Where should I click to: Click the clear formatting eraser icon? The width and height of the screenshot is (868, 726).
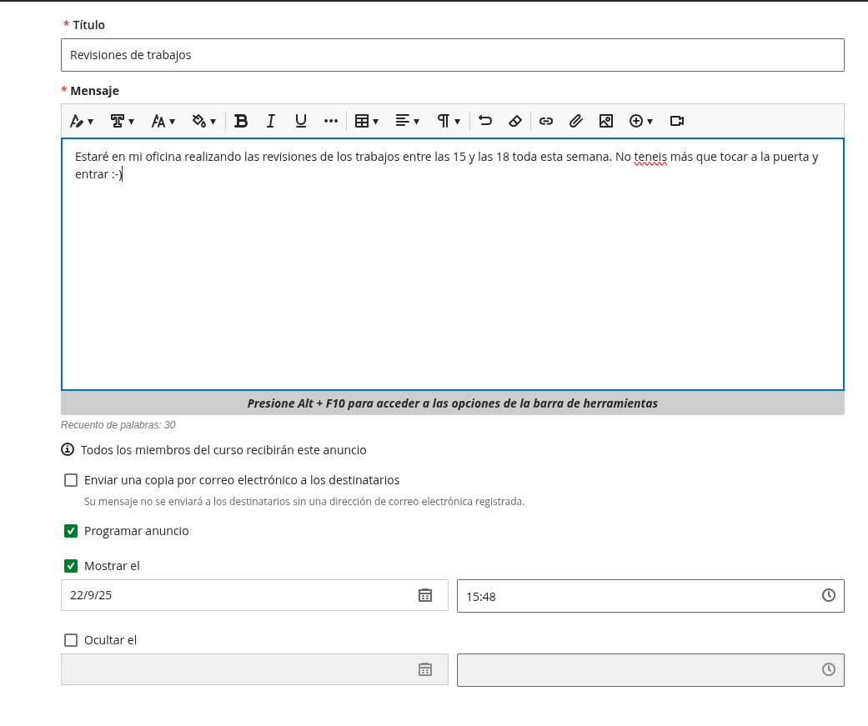coord(515,121)
